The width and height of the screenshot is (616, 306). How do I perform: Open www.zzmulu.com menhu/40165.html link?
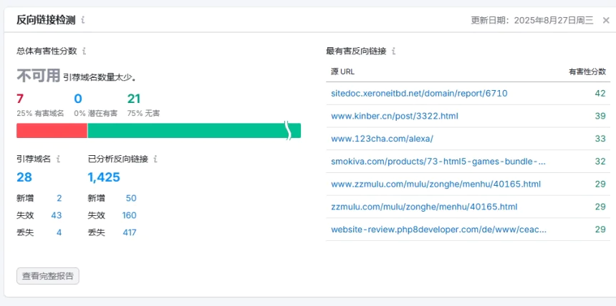[x=435, y=184]
